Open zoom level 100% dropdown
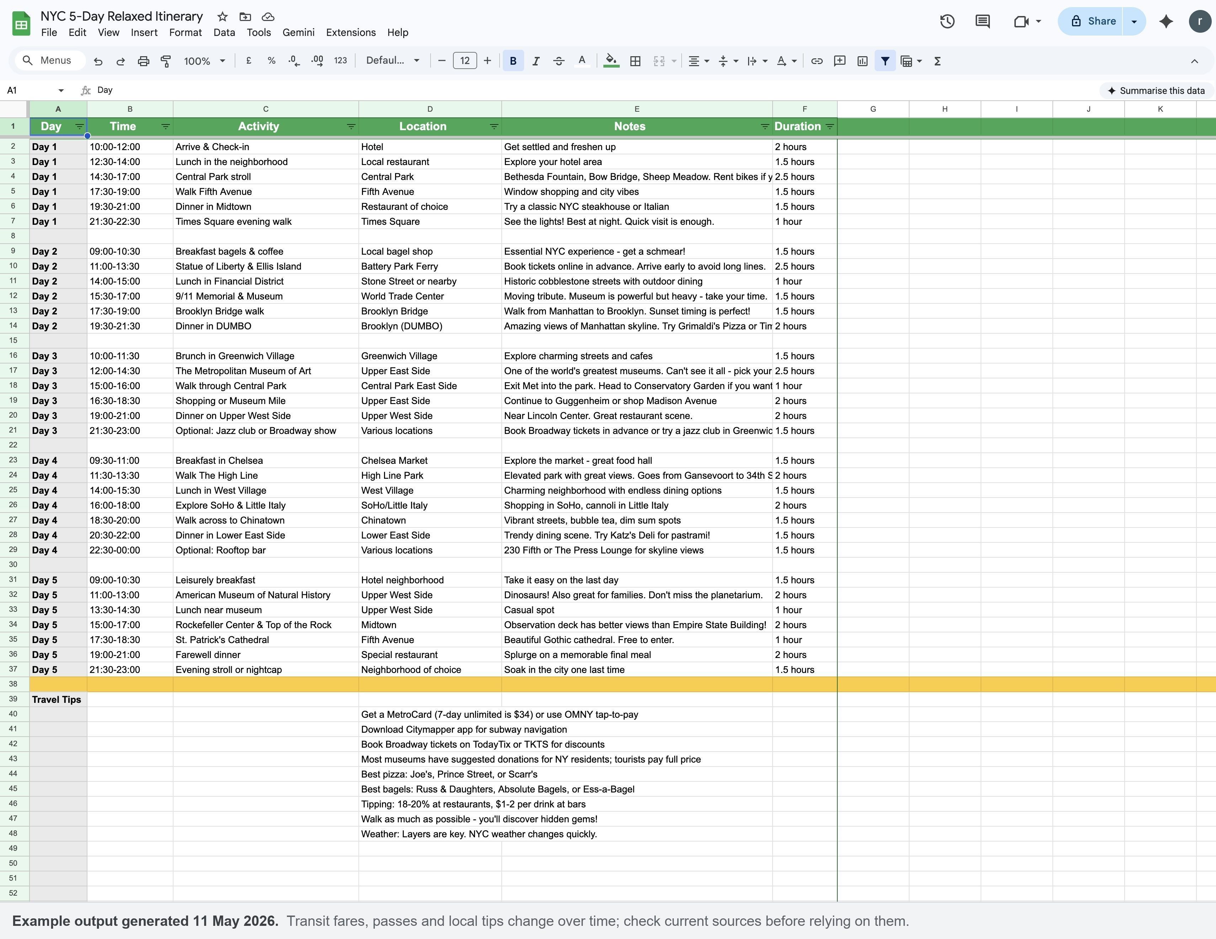The height and width of the screenshot is (939, 1216). [x=204, y=61]
